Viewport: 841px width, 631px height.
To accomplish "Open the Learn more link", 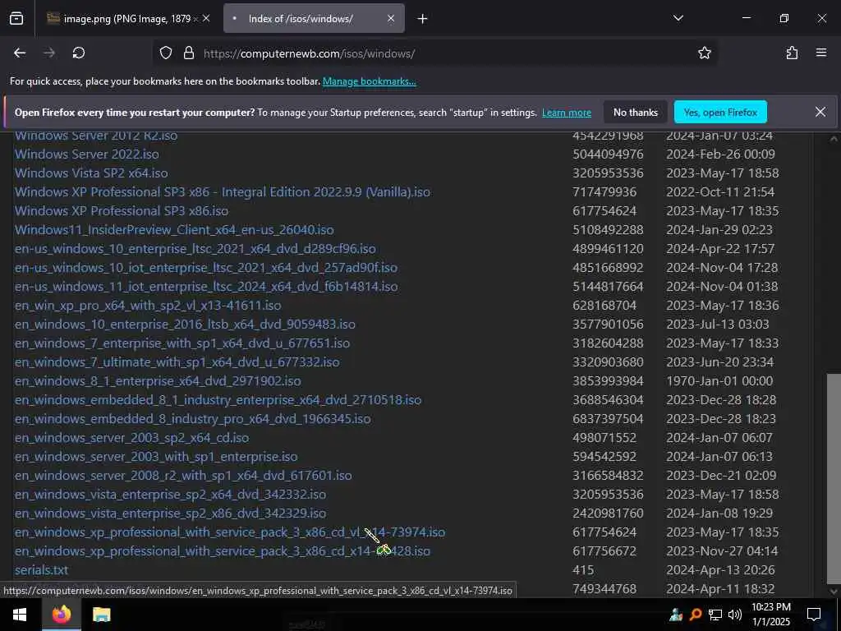I will point(567,113).
